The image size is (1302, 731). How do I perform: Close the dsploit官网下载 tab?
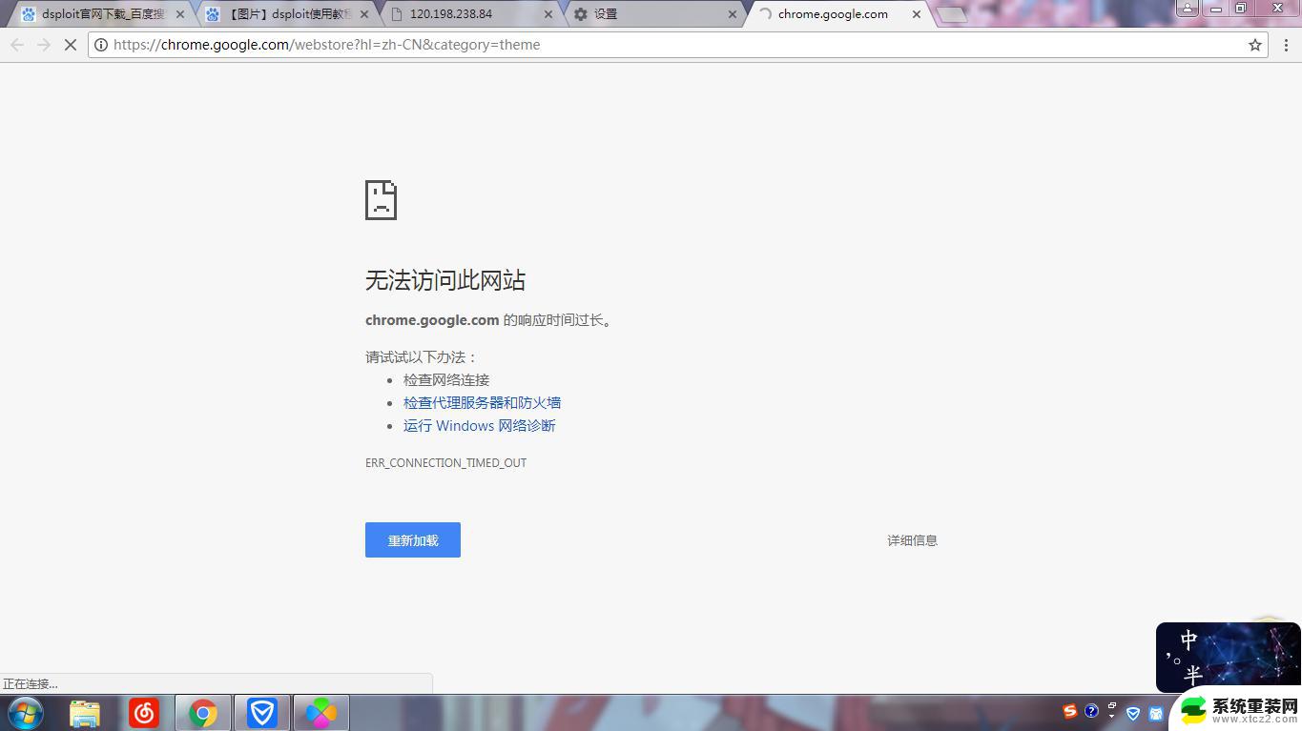[180, 14]
